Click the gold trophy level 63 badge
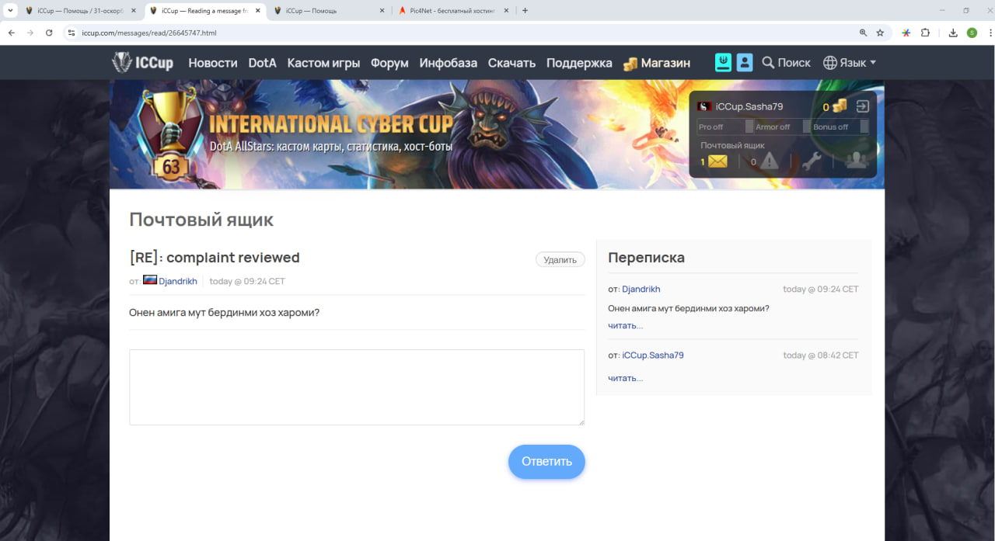The width and height of the screenshot is (995, 541). point(171,134)
